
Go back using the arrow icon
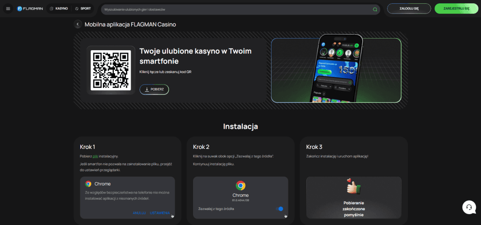click(78, 24)
